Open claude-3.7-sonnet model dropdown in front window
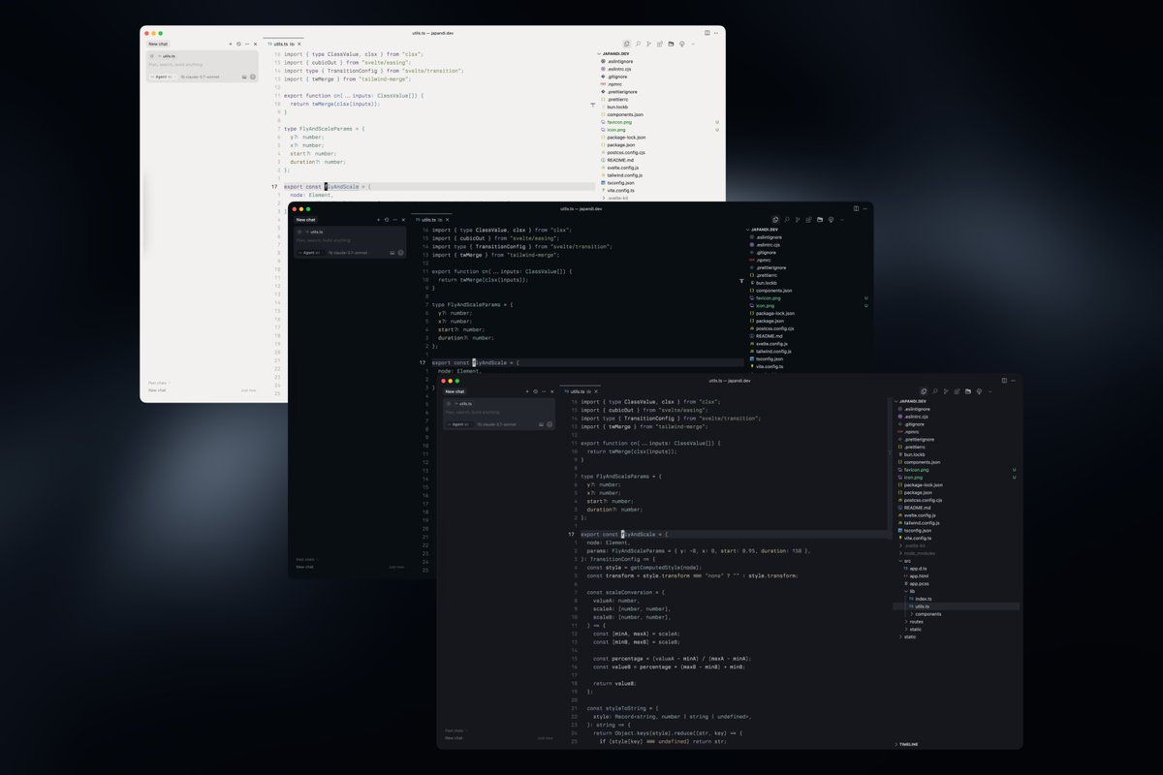The height and width of the screenshot is (775, 1163). coord(496,424)
